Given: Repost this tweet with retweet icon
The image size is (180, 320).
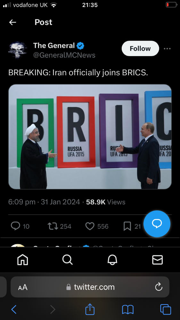Looking at the screenshot, I should point(53,226).
